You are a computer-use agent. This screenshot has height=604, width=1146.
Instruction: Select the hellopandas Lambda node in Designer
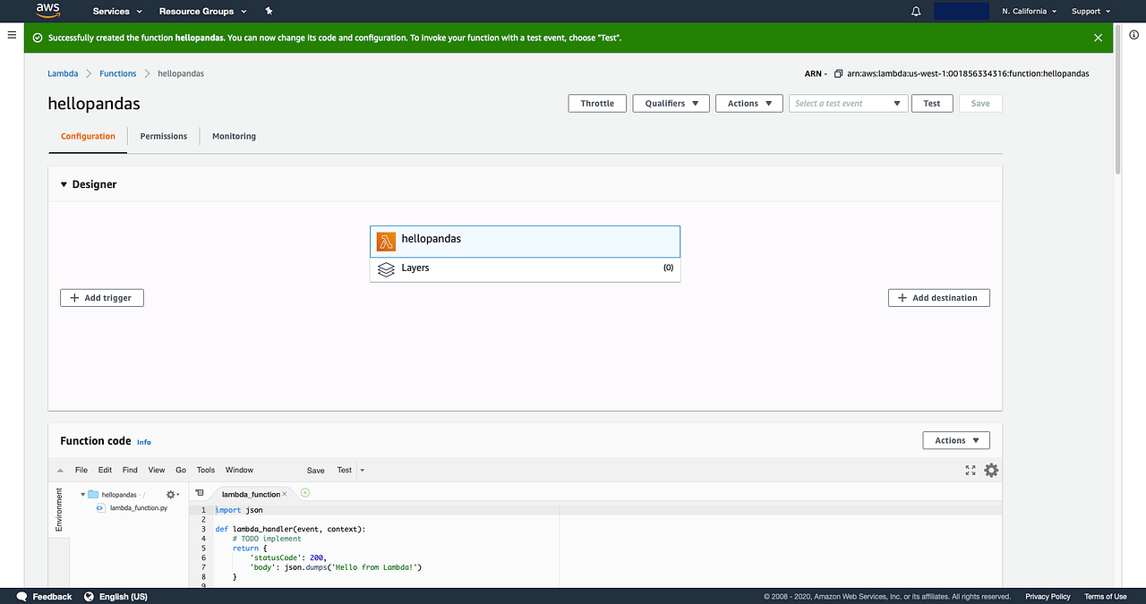coord(525,241)
